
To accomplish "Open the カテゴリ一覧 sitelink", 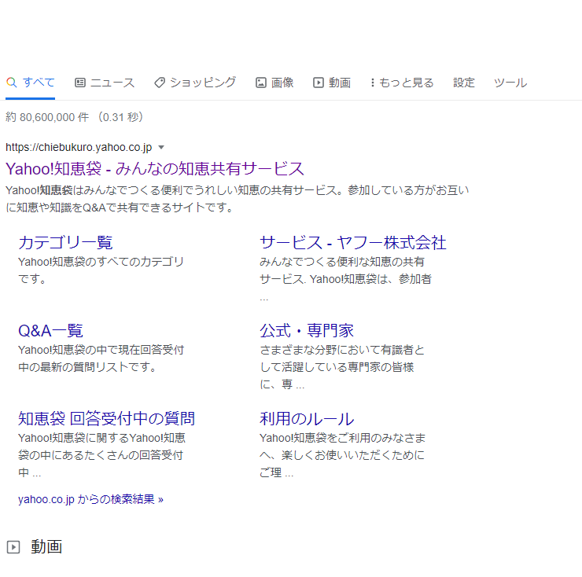I will (x=65, y=243).
